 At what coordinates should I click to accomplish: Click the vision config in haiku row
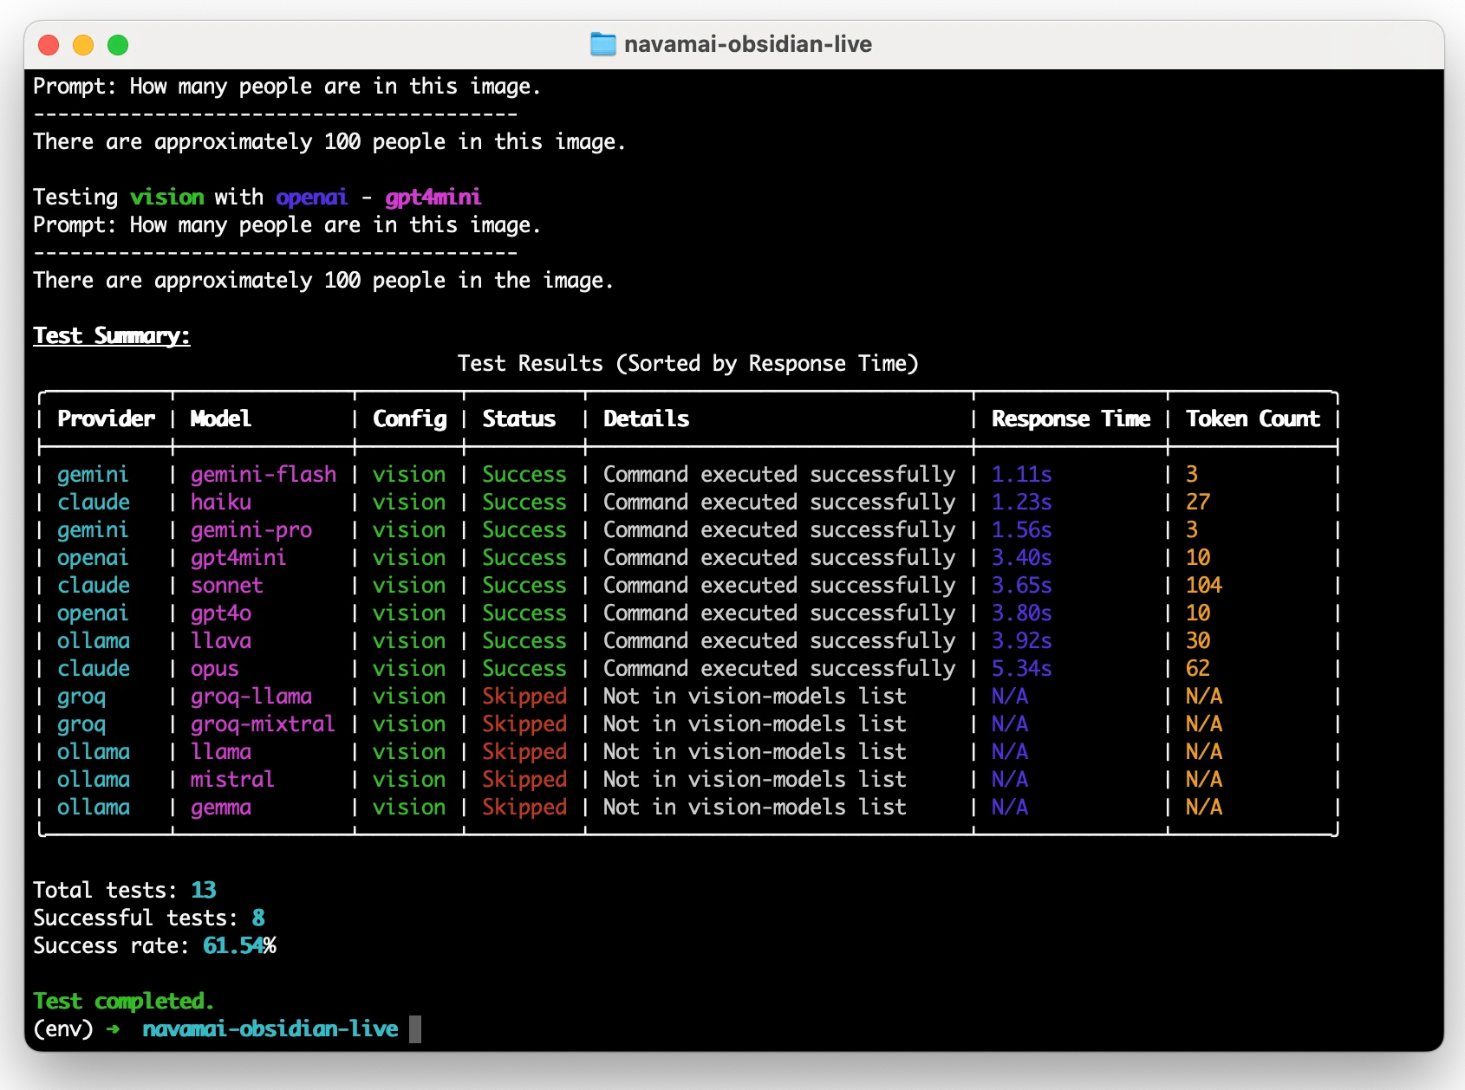[409, 502]
